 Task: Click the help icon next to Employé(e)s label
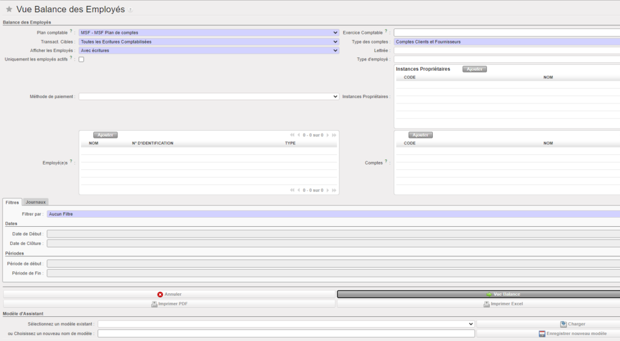[71, 161]
